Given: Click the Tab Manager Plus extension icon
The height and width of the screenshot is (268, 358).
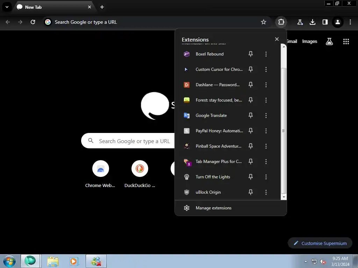Looking at the screenshot, I should pos(187,162).
